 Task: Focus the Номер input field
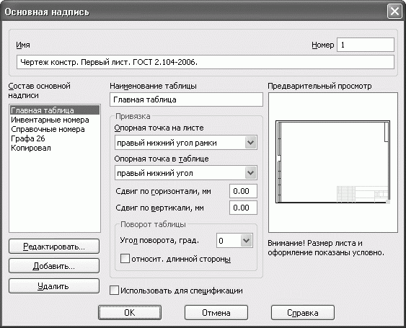[366, 45]
